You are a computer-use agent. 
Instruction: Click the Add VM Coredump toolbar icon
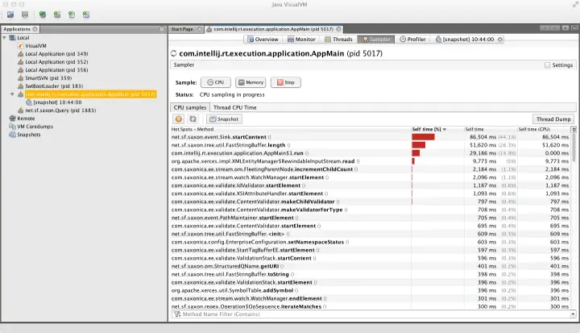pos(72,15)
